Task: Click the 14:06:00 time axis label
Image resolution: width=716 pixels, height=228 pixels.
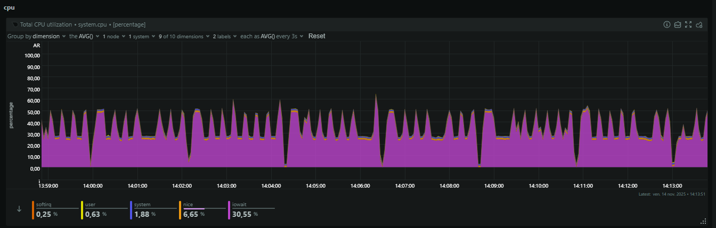Action: click(360, 186)
